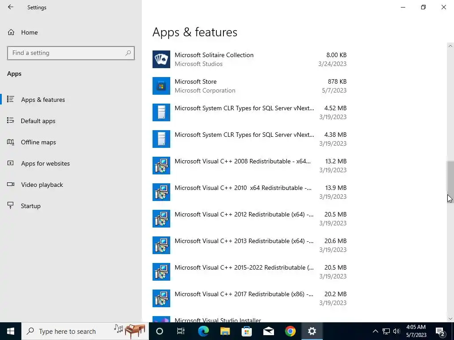
Task: Open Microsoft Store from the taskbar
Action: click(247, 331)
